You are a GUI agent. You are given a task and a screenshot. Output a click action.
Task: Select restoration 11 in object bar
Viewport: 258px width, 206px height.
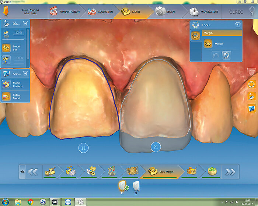(123, 187)
